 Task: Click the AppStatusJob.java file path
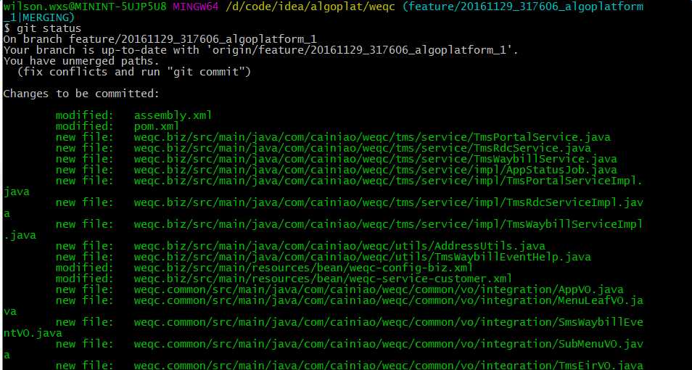tap(376, 170)
